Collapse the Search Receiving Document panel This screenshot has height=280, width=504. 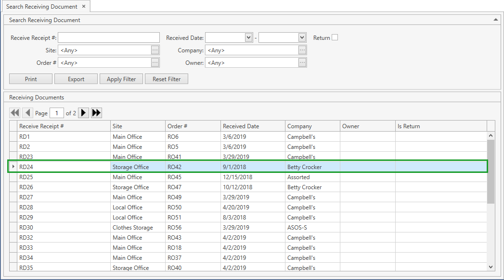[x=495, y=20]
